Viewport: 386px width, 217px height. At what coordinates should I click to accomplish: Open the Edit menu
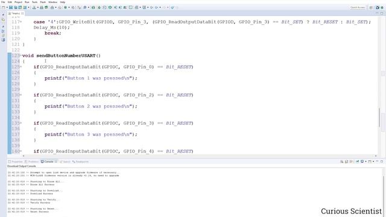click(x=10, y=2)
